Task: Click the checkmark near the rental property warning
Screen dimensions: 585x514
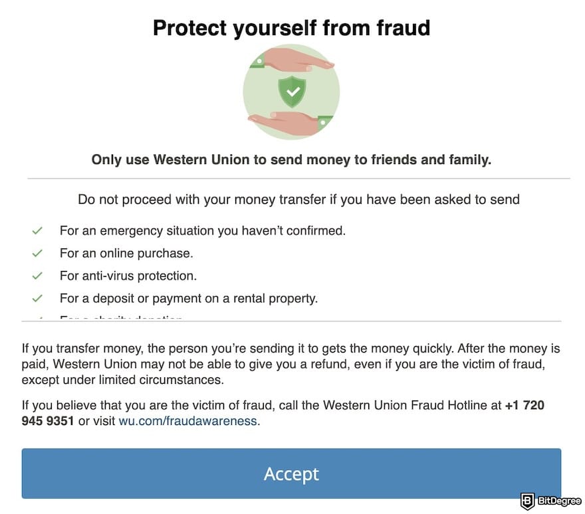Action: (37, 298)
